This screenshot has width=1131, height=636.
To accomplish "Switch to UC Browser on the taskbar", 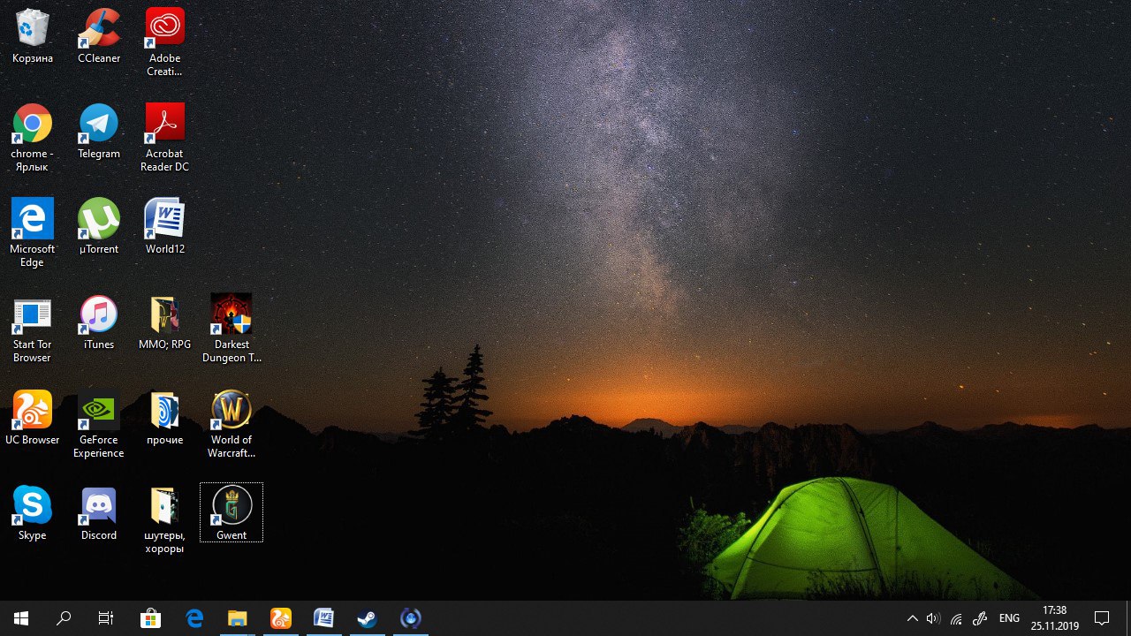I will [x=281, y=618].
